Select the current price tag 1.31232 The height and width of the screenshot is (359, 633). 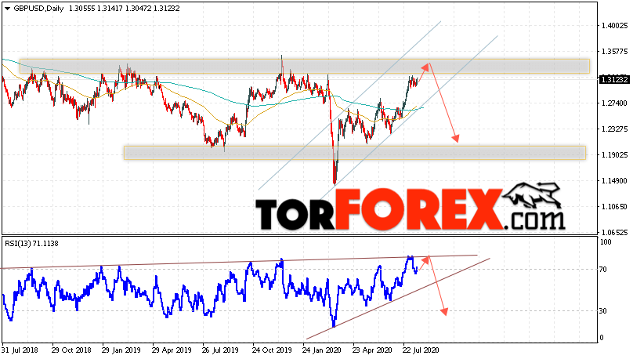click(614, 79)
